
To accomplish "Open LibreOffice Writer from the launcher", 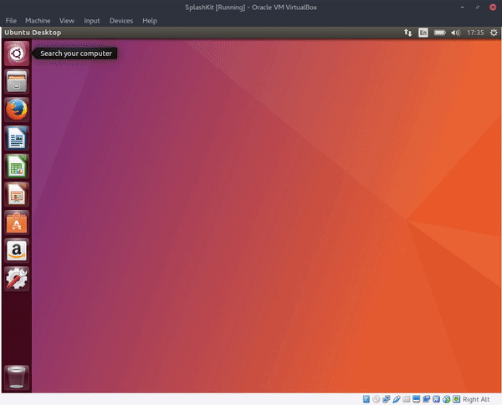I will click(x=17, y=138).
